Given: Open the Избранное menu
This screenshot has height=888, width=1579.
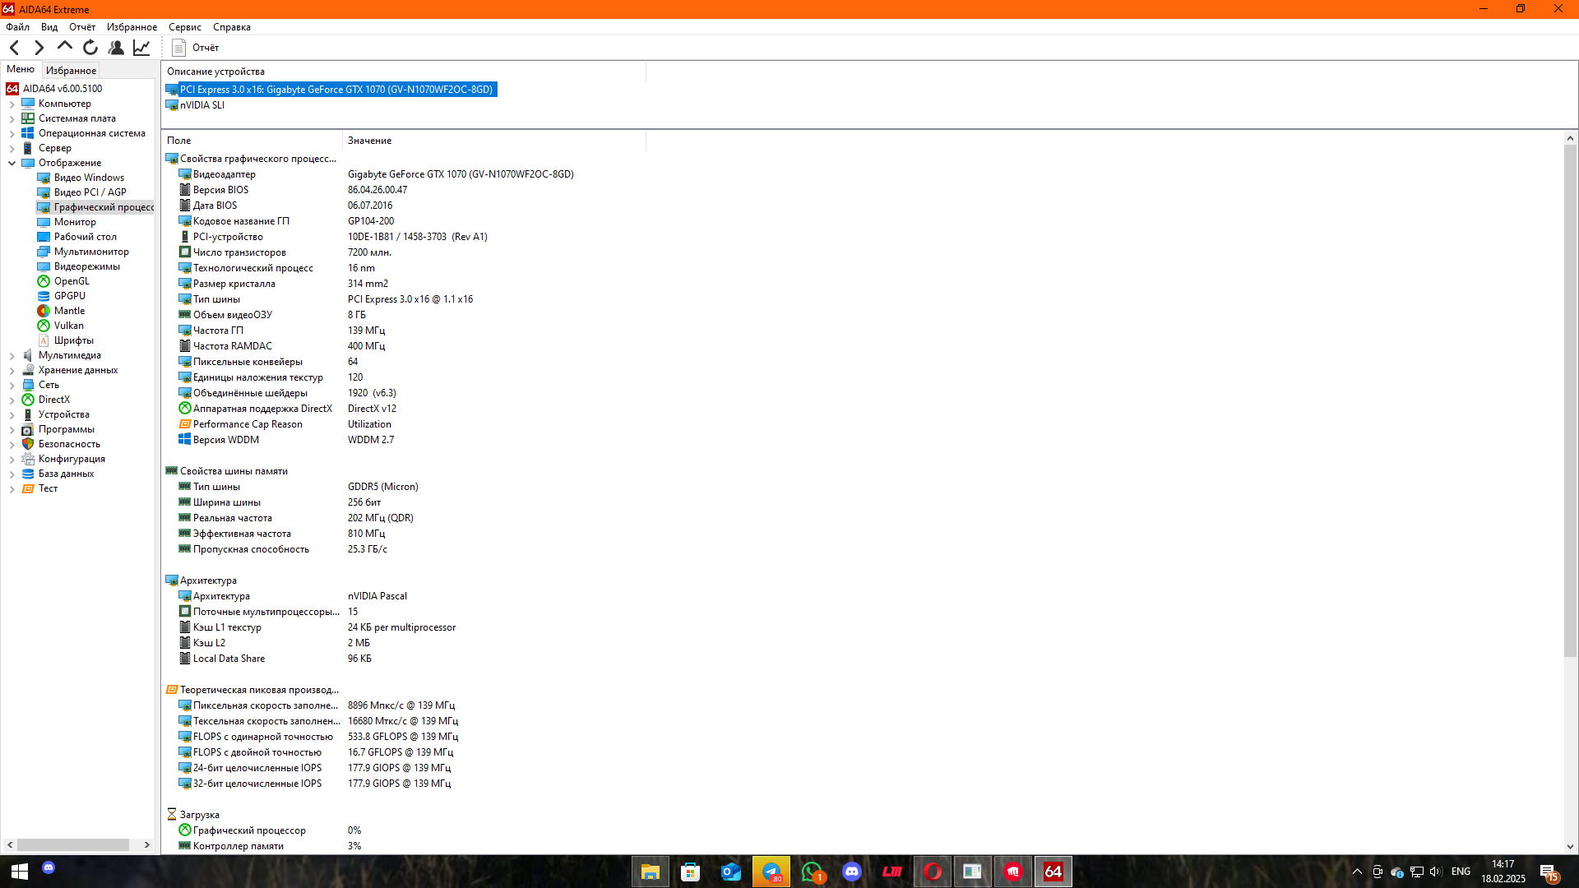Looking at the screenshot, I should (x=132, y=27).
